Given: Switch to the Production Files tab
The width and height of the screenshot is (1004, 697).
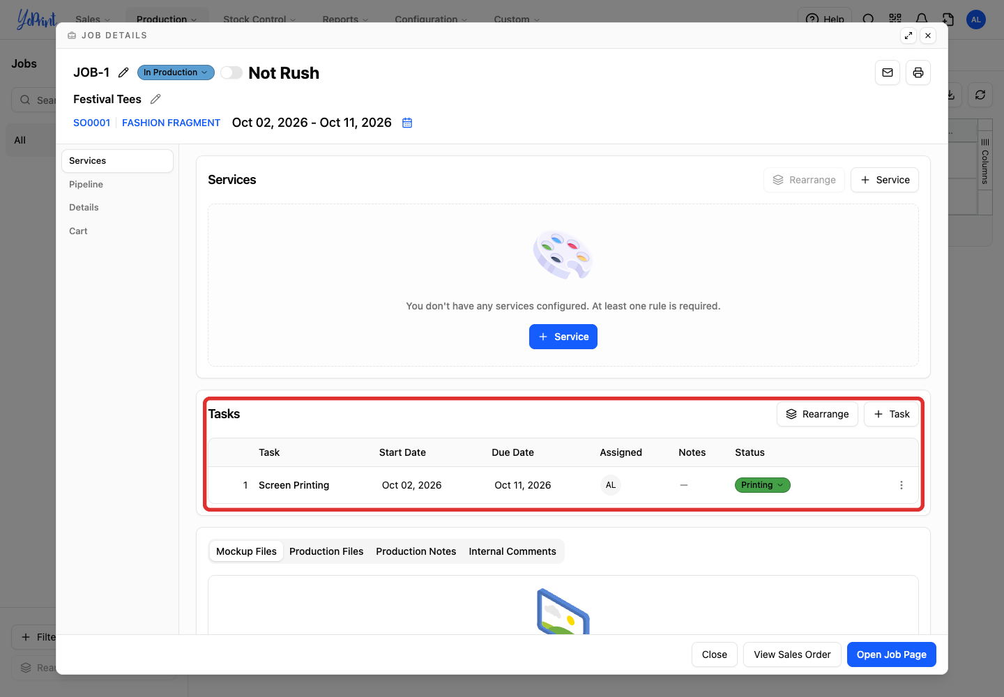Looking at the screenshot, I should tap(326, 551).
